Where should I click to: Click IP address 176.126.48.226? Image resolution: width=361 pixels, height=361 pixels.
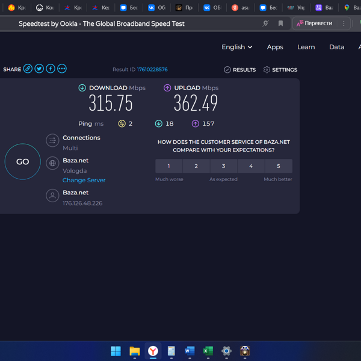tap(82, 203)
